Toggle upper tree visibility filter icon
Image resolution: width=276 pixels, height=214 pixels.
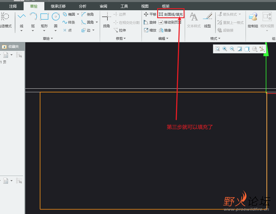pos(19,55)
